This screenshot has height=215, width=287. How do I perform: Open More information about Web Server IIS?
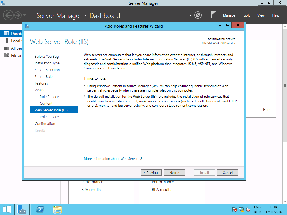[113, 159]
